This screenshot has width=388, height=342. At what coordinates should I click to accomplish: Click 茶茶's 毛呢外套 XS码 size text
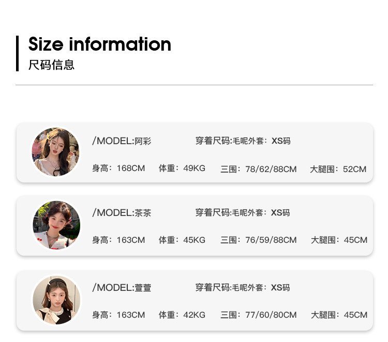(x=243, y=213)
